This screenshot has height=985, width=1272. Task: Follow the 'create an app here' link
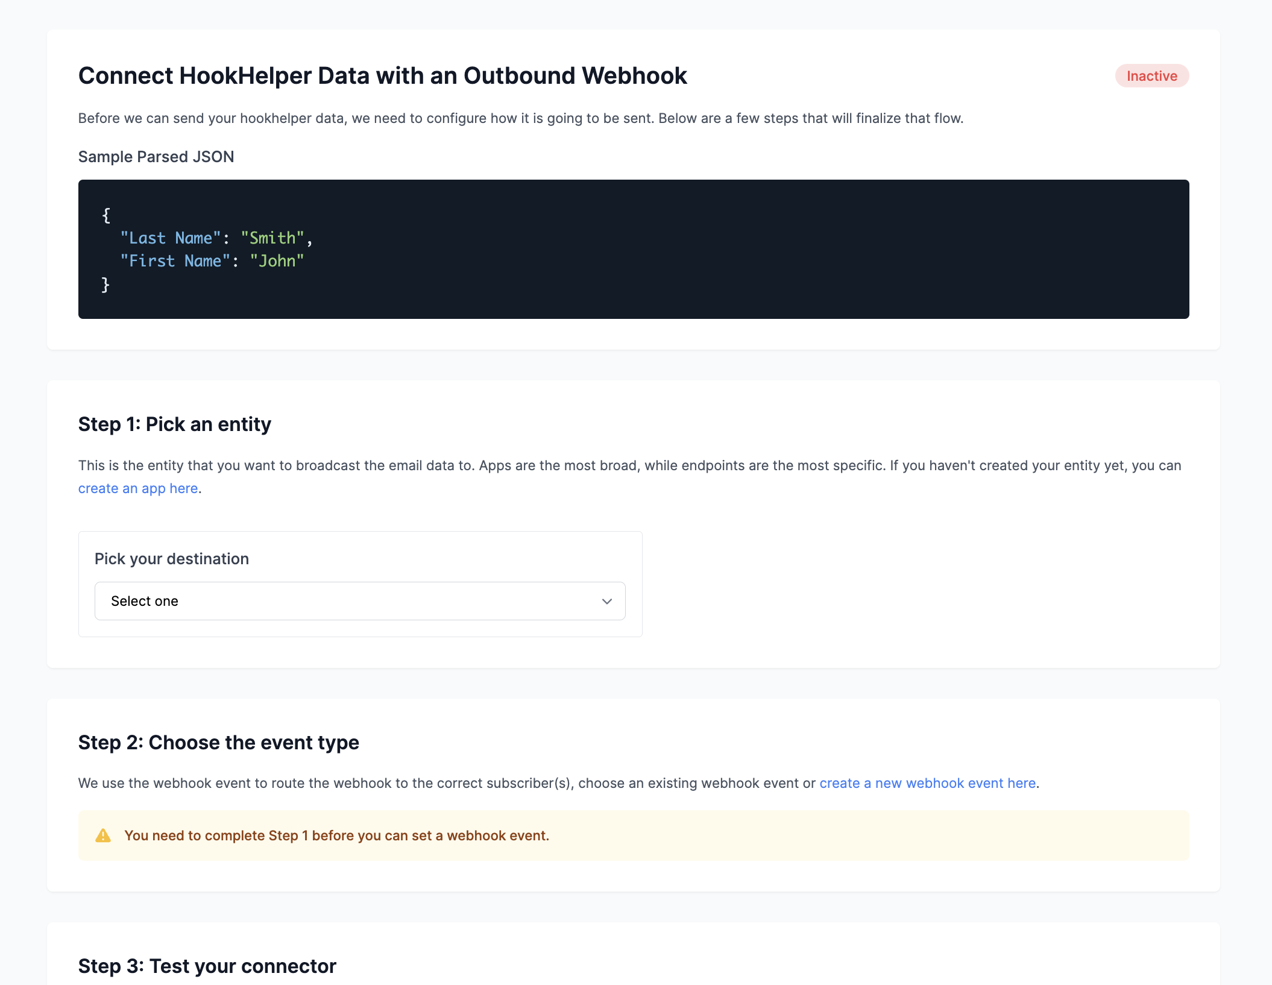[138, 488]
